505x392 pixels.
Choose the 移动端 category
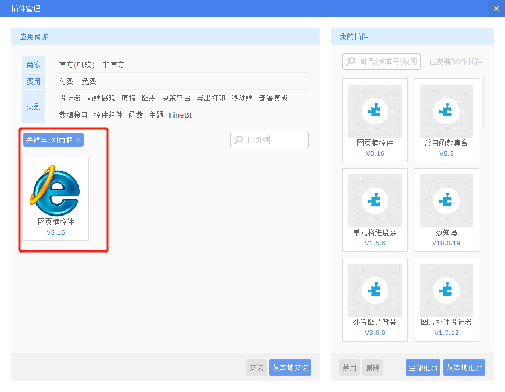point(242,98)
